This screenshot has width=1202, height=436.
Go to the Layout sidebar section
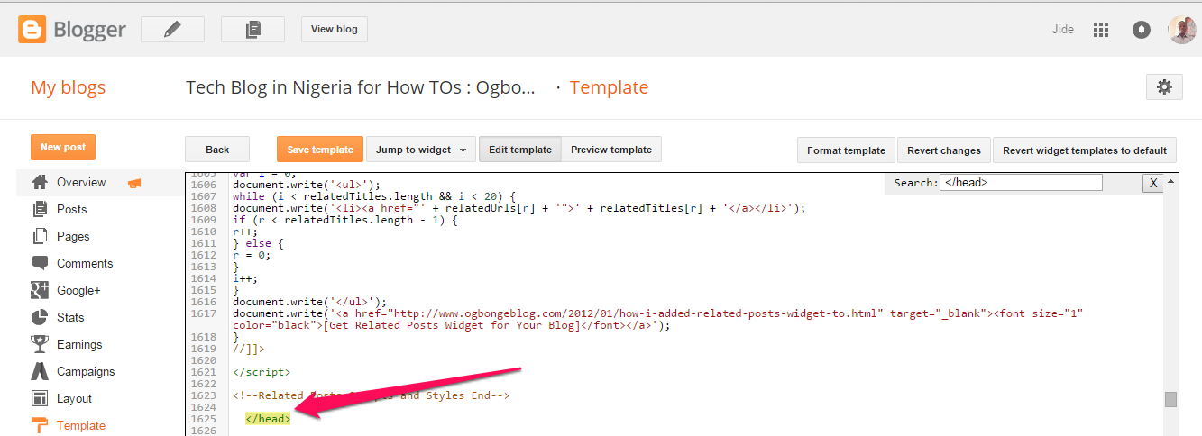click(74, 398)
